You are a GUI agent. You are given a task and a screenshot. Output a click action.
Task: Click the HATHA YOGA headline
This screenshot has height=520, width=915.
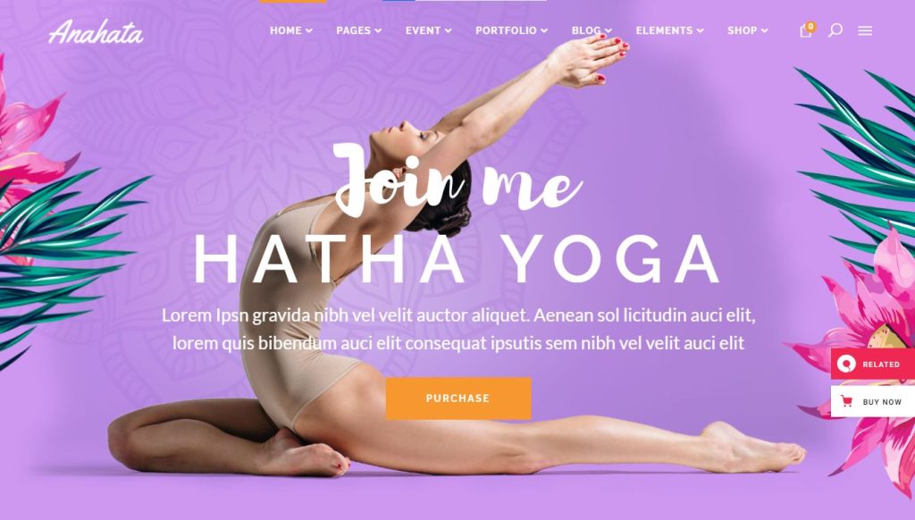tap(457, 260)
